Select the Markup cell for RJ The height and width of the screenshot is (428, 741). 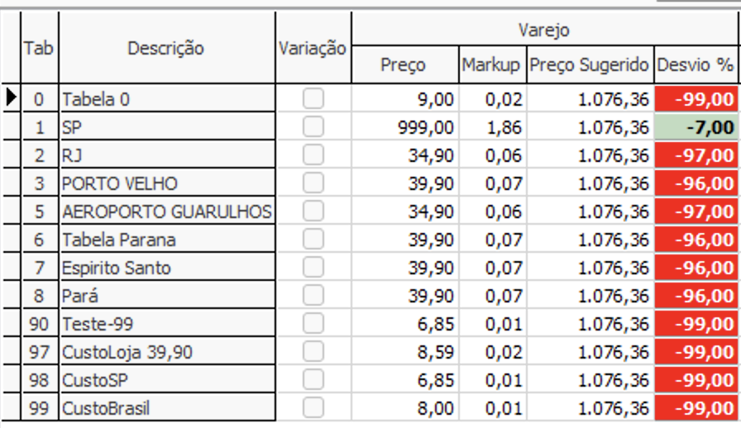pyautogui.click(x=492, y=155)
